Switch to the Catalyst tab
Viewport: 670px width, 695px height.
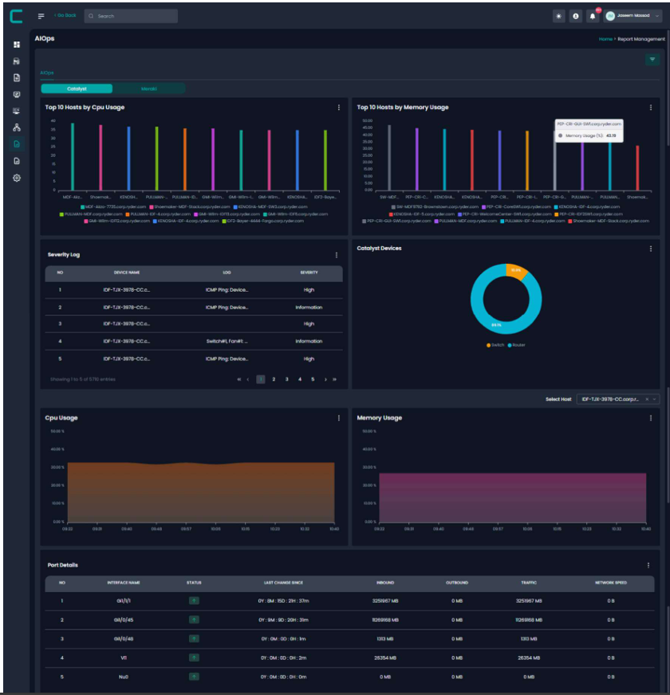(77, 88)
